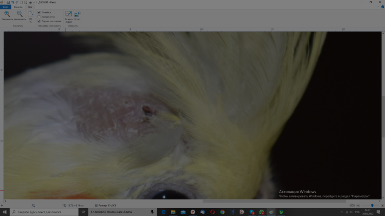Switch to the Главная ribbon tab
This screenshot has height=216, width=385.
pos(18,7)
